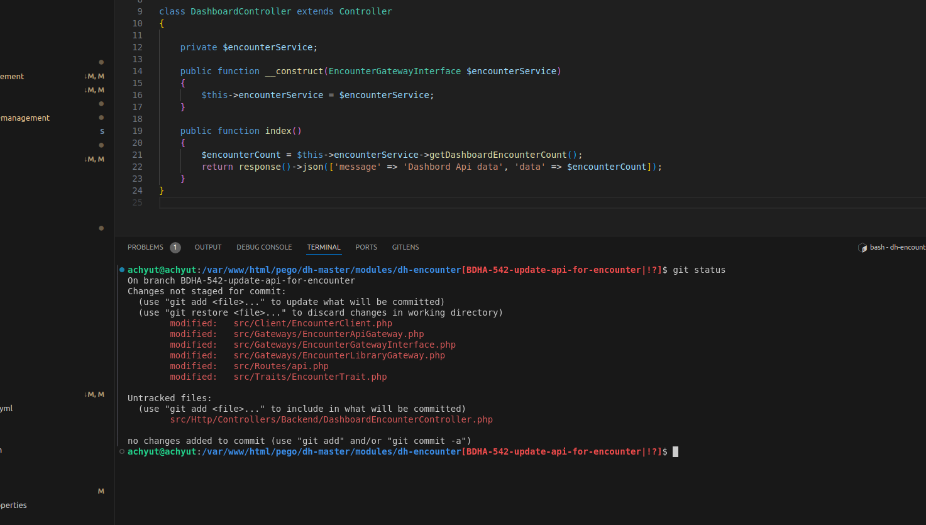This screenshot has height=525, width=926.
Task: Open the GitLens panel tab
Action: [405, 248]
